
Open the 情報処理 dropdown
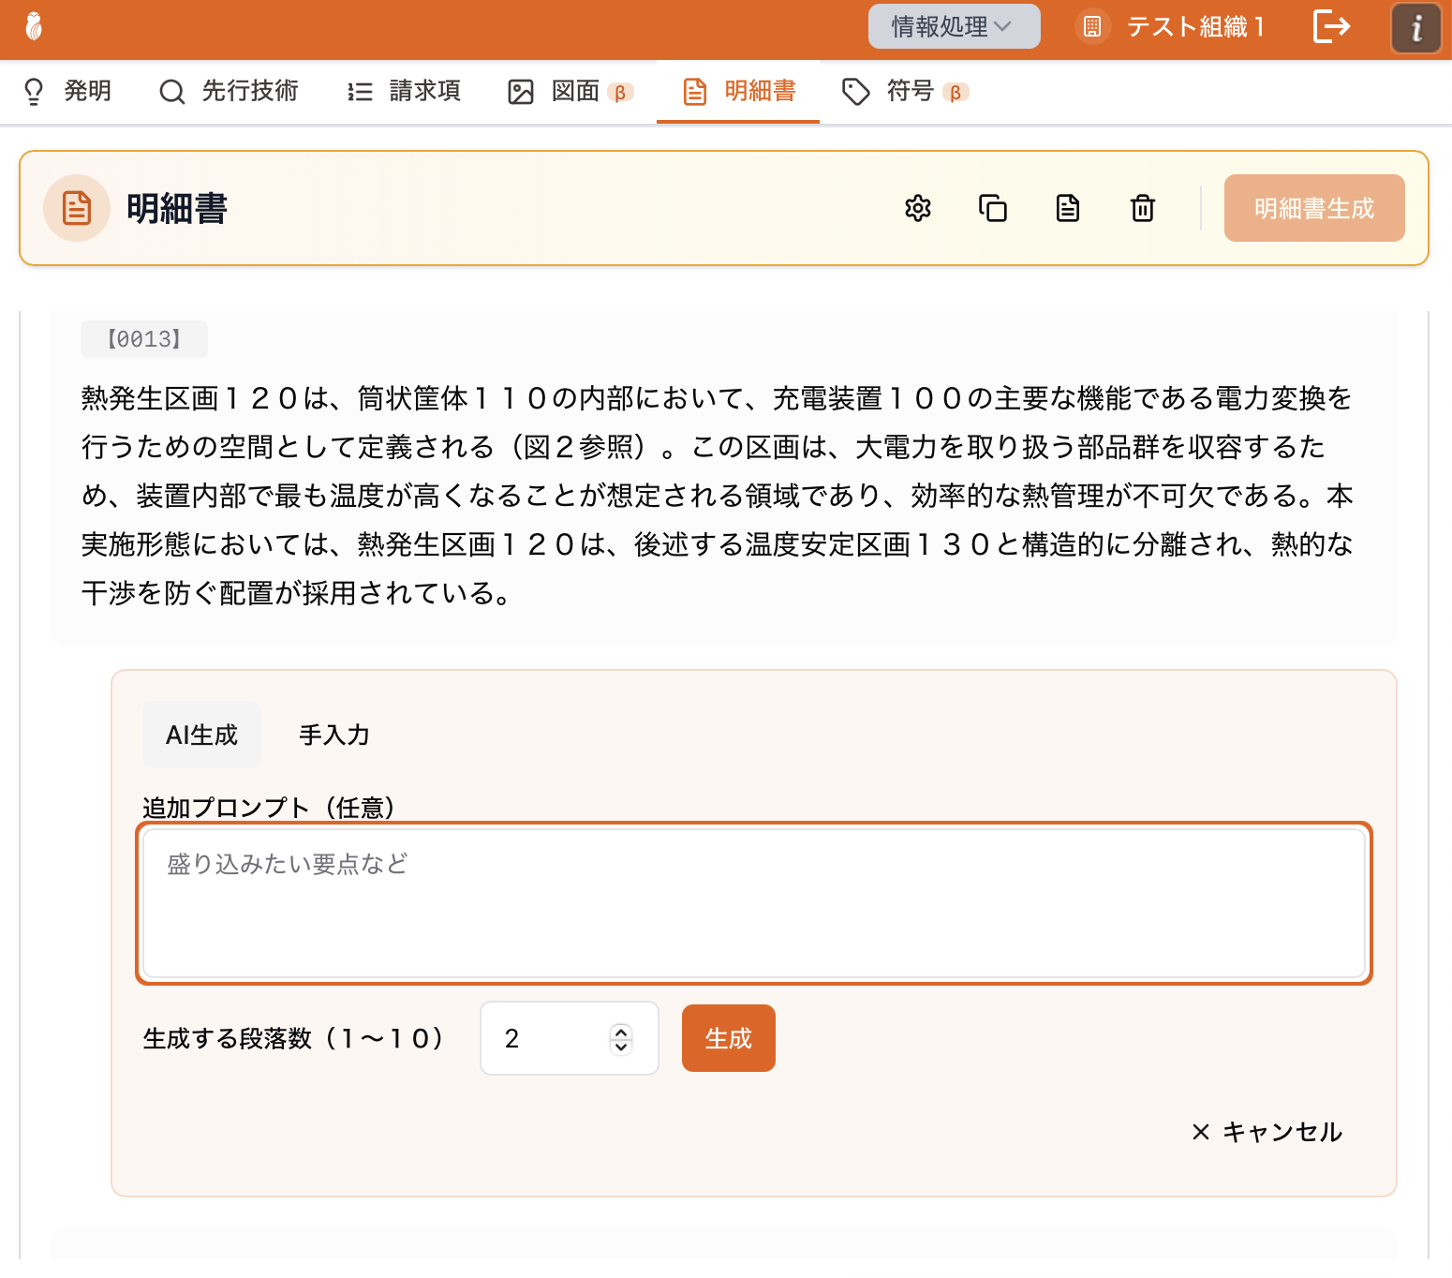[x=953, y=26]
